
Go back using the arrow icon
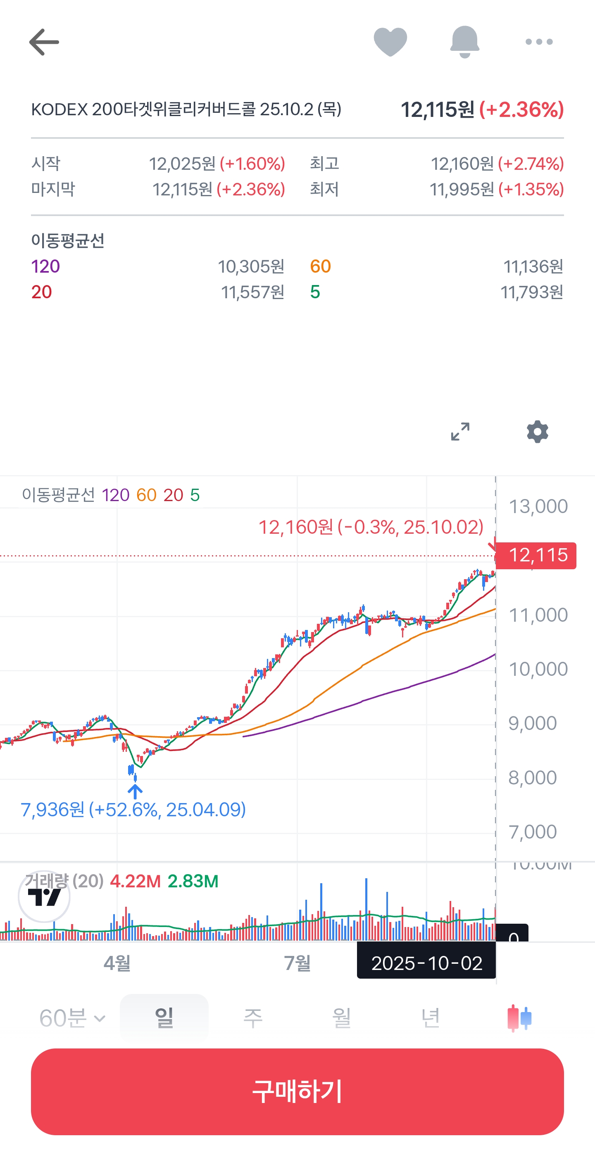44,41
